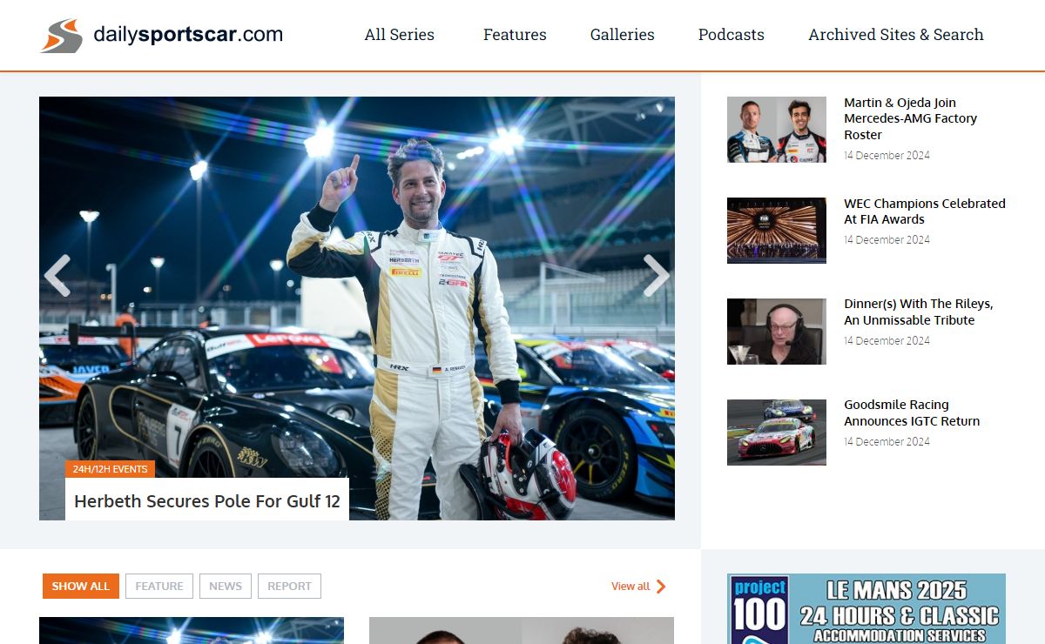Open Archived Sites & Search
This screenshot has height=644, width=1045.
895,35
